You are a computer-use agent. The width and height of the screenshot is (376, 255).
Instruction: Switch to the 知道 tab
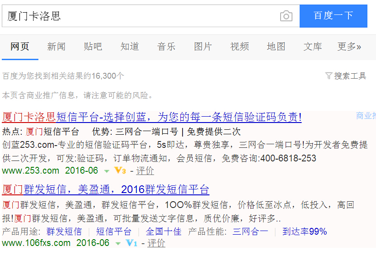pos(130,47)
